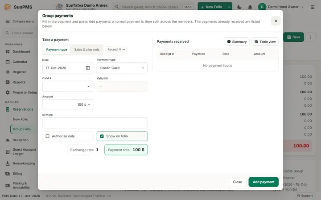Click the Add payment button
Screen dimensions: 321x200
point(263,182)
